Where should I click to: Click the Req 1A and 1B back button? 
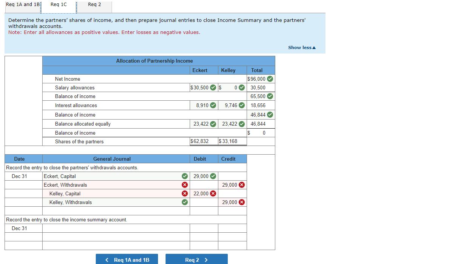pos(127,259)
